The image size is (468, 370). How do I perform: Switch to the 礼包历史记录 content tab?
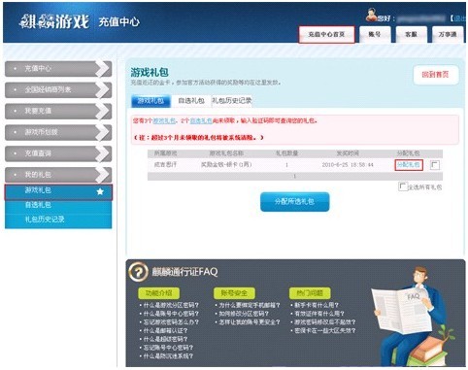coord(232,101)
